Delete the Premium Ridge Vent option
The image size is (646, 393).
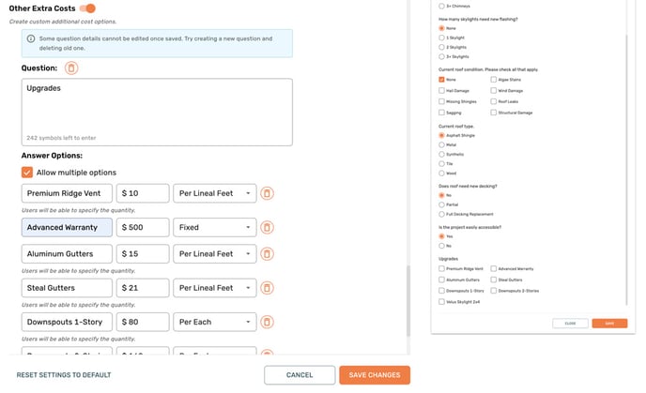point(267,193)
